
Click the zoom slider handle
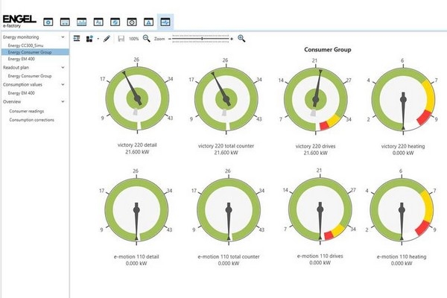point(202,39)
